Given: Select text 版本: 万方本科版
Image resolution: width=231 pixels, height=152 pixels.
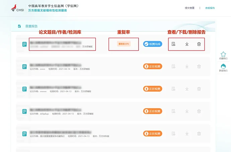Looking at the screenshot, I should click(101, 136).
